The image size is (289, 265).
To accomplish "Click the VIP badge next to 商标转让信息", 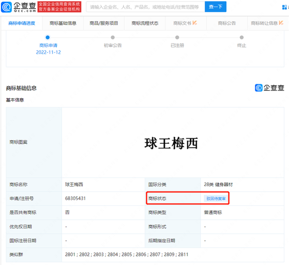I will pyautogui.click(x=282, y=23).
